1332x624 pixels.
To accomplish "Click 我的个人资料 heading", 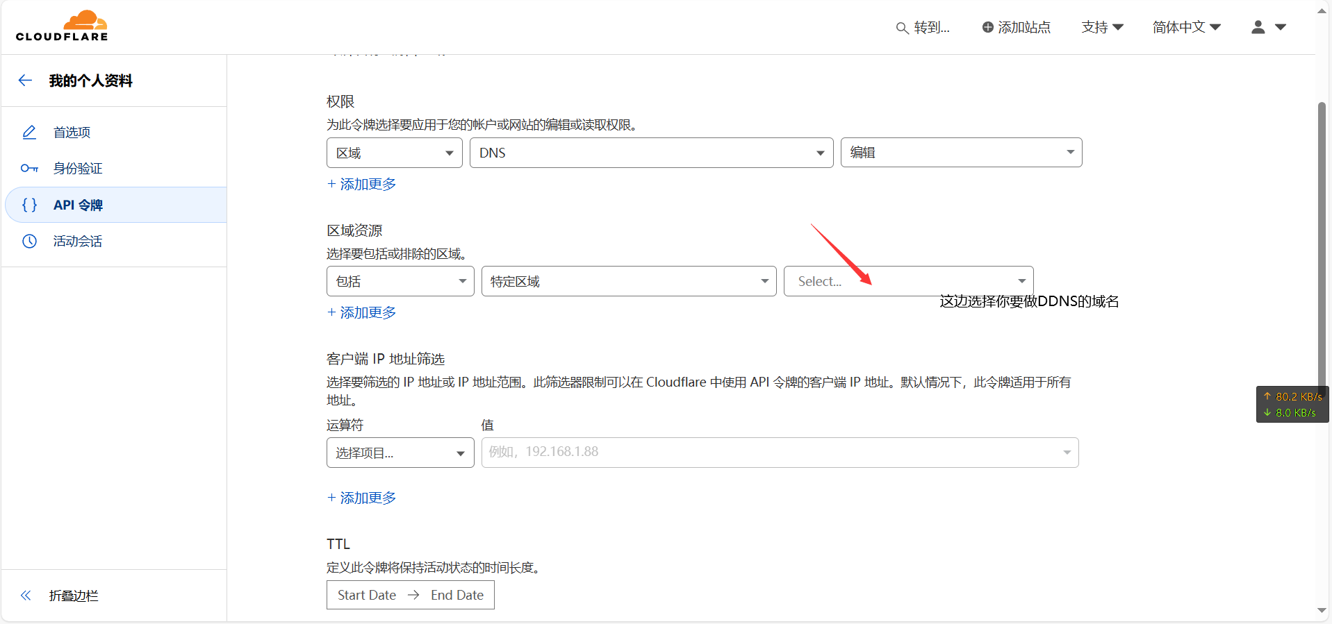I will point(91,81).
